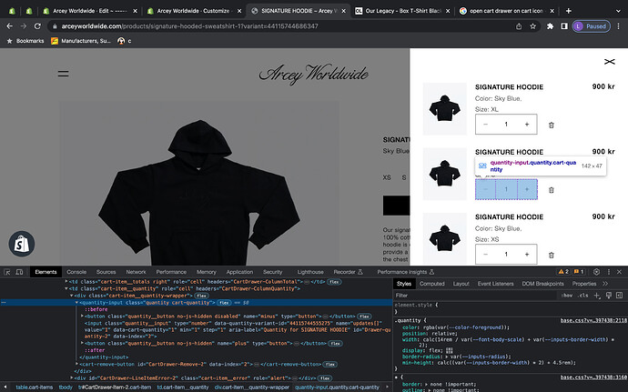Switch to Arcey Worldwide Customize tab
Image resolution: width=628 pixels, height=392 pixels.
(194, 11)
